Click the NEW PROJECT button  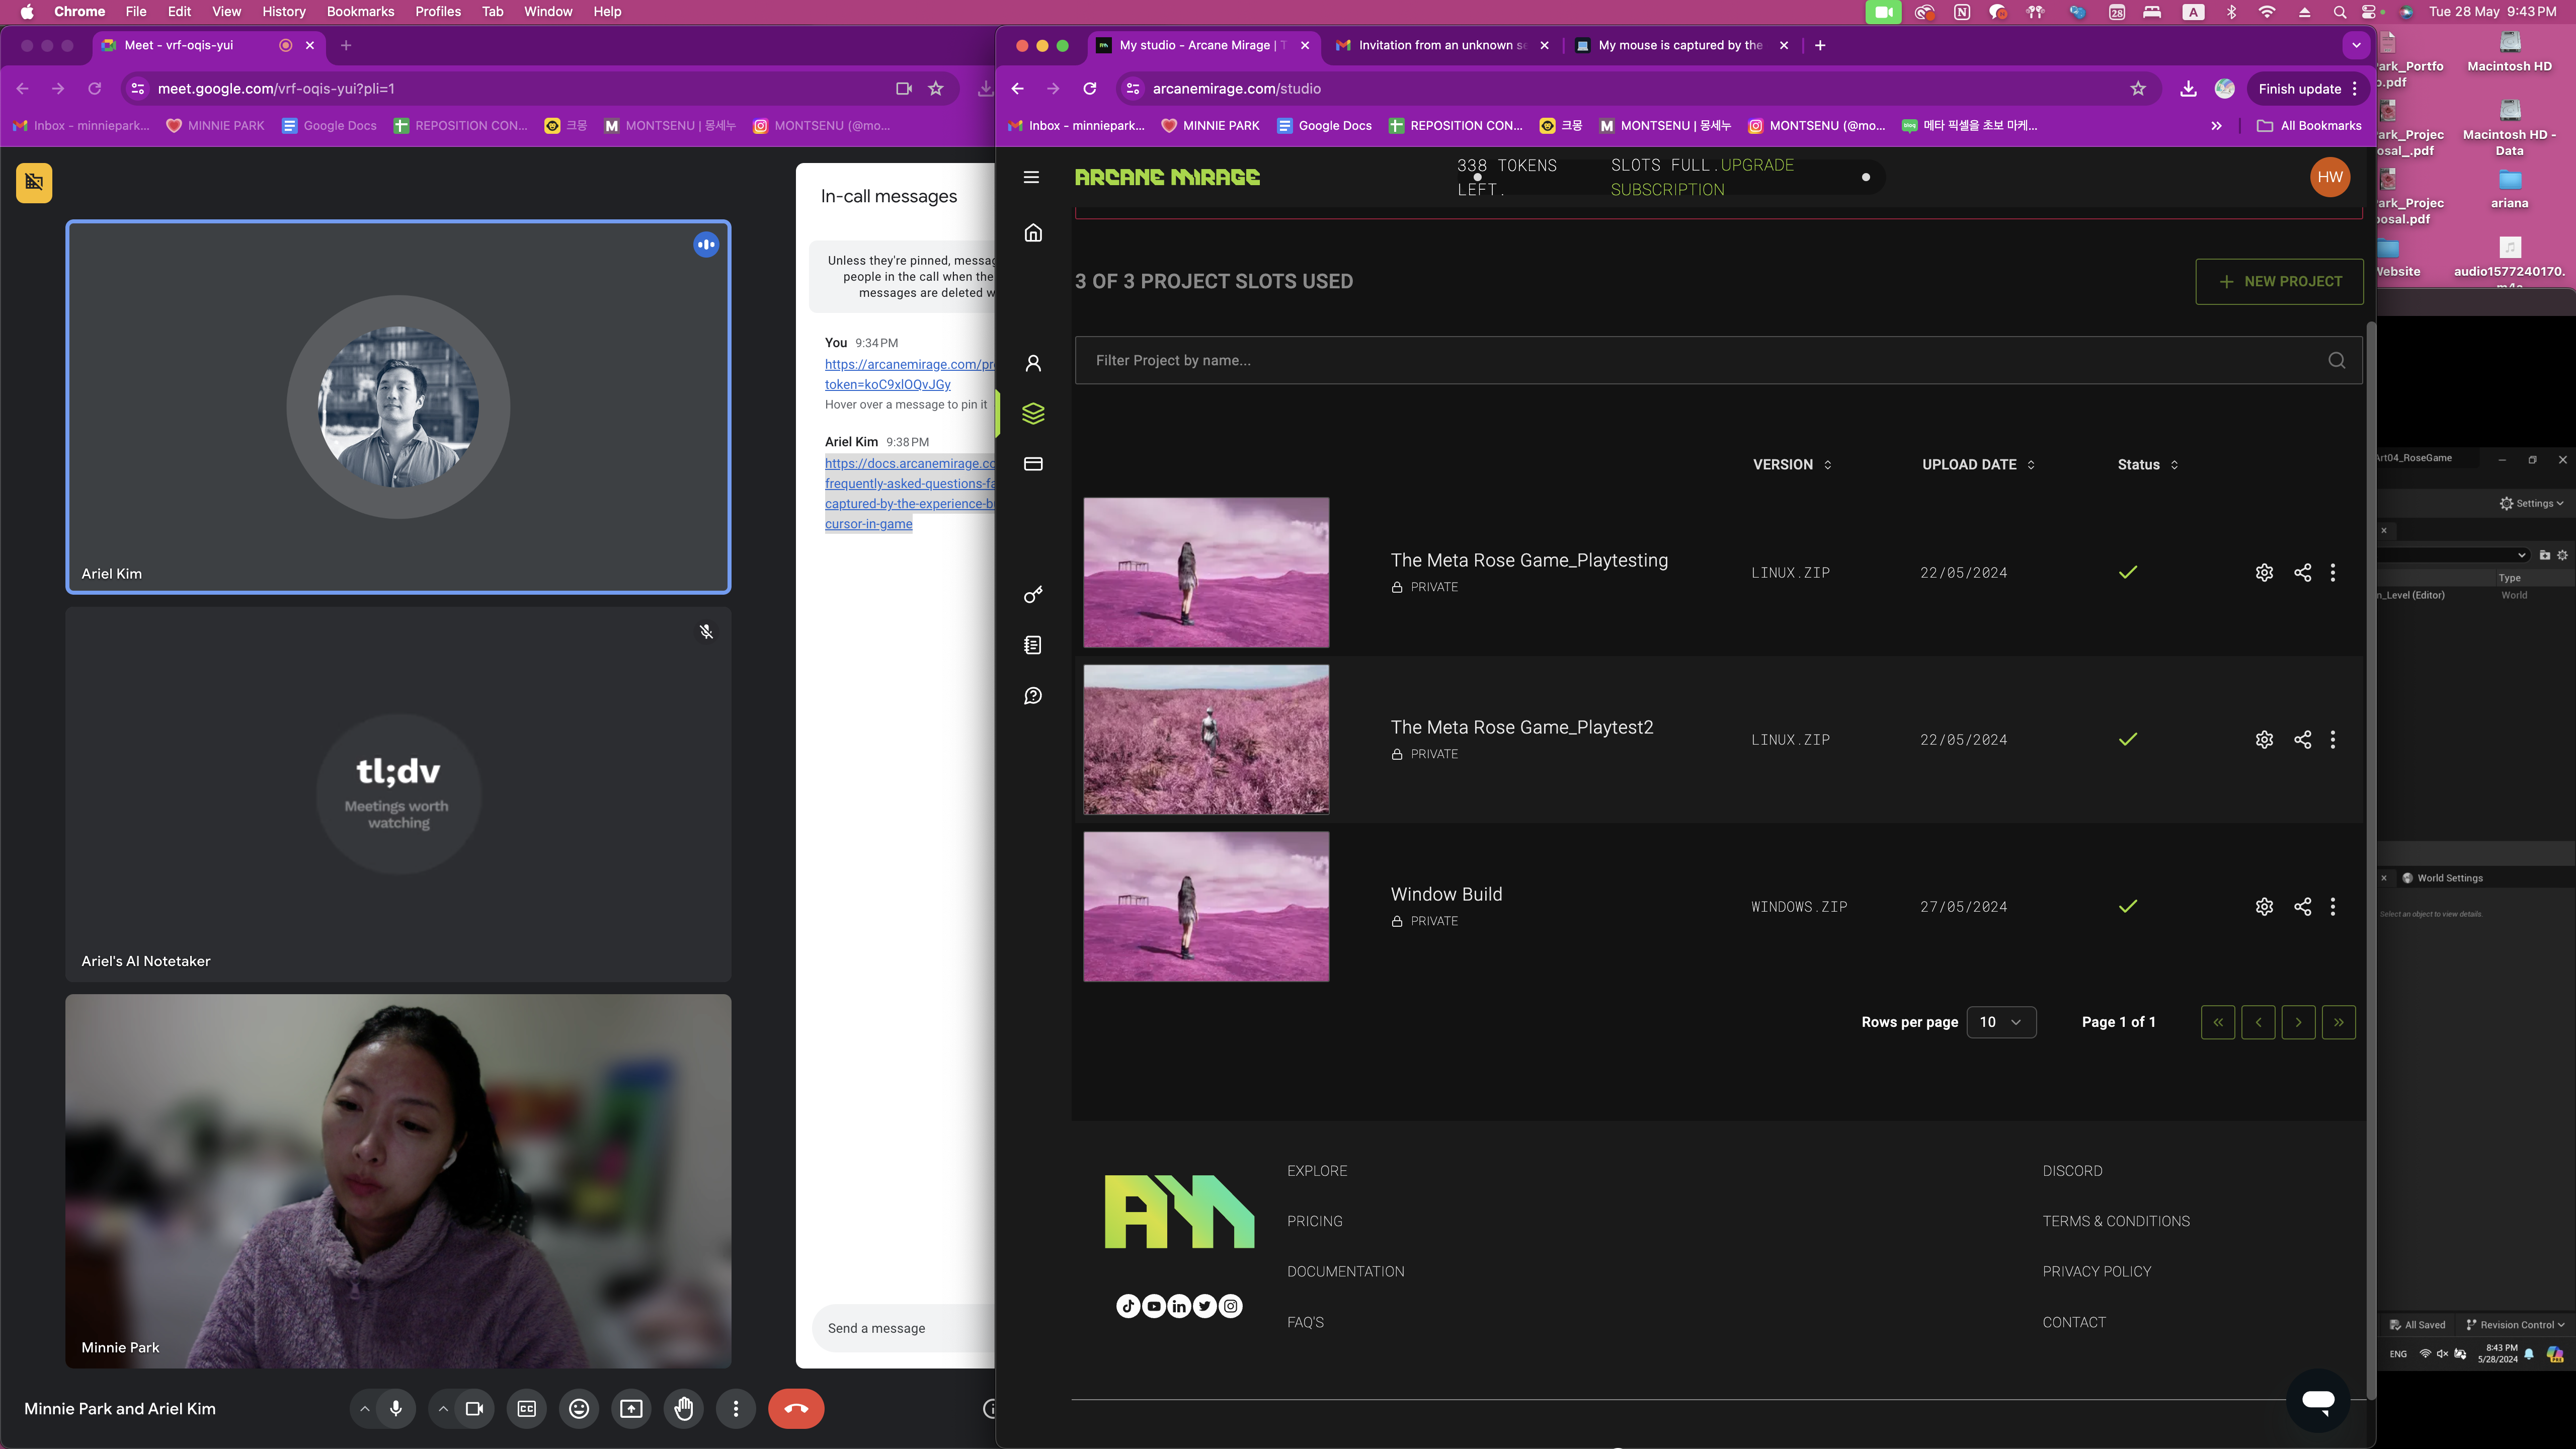point(2279,281)
